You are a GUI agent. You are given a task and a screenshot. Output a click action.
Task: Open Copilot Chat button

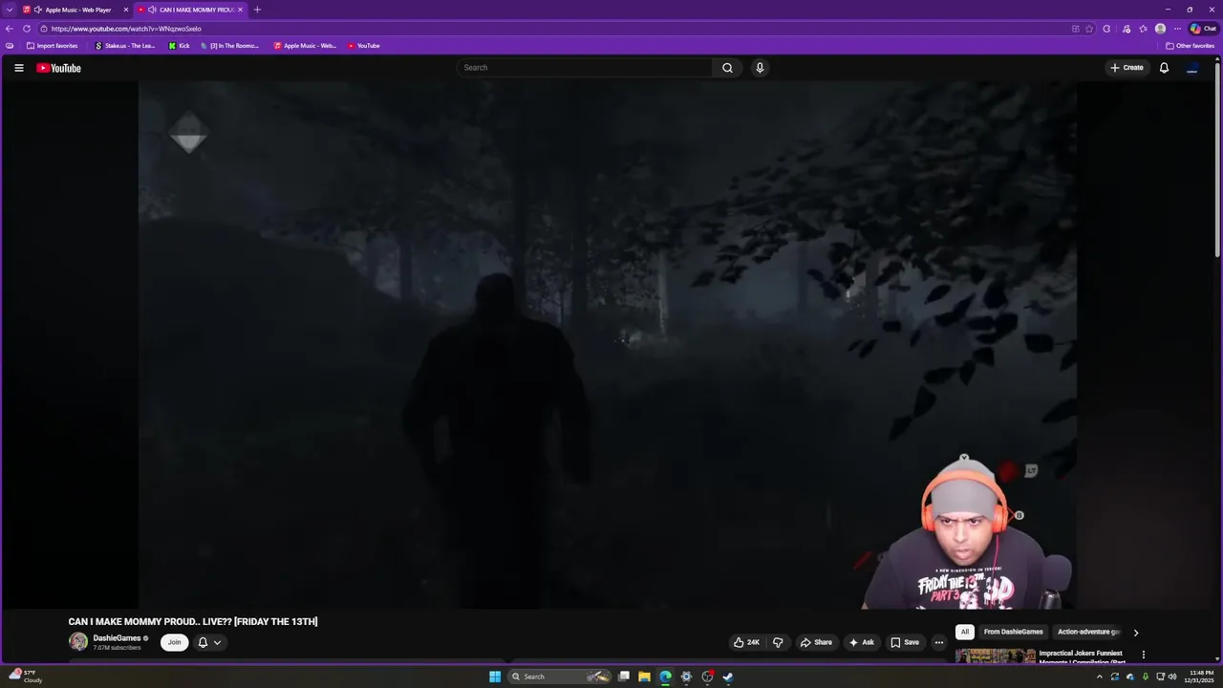click(x=1203, y=29)
